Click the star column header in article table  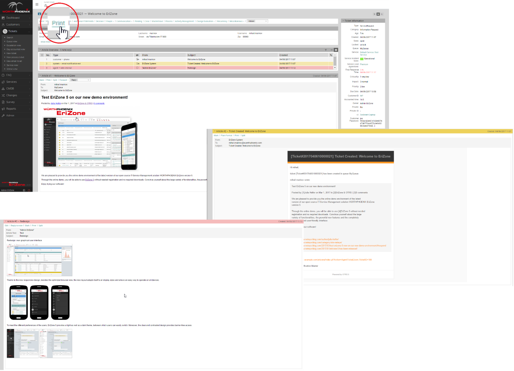pos(42,55)
